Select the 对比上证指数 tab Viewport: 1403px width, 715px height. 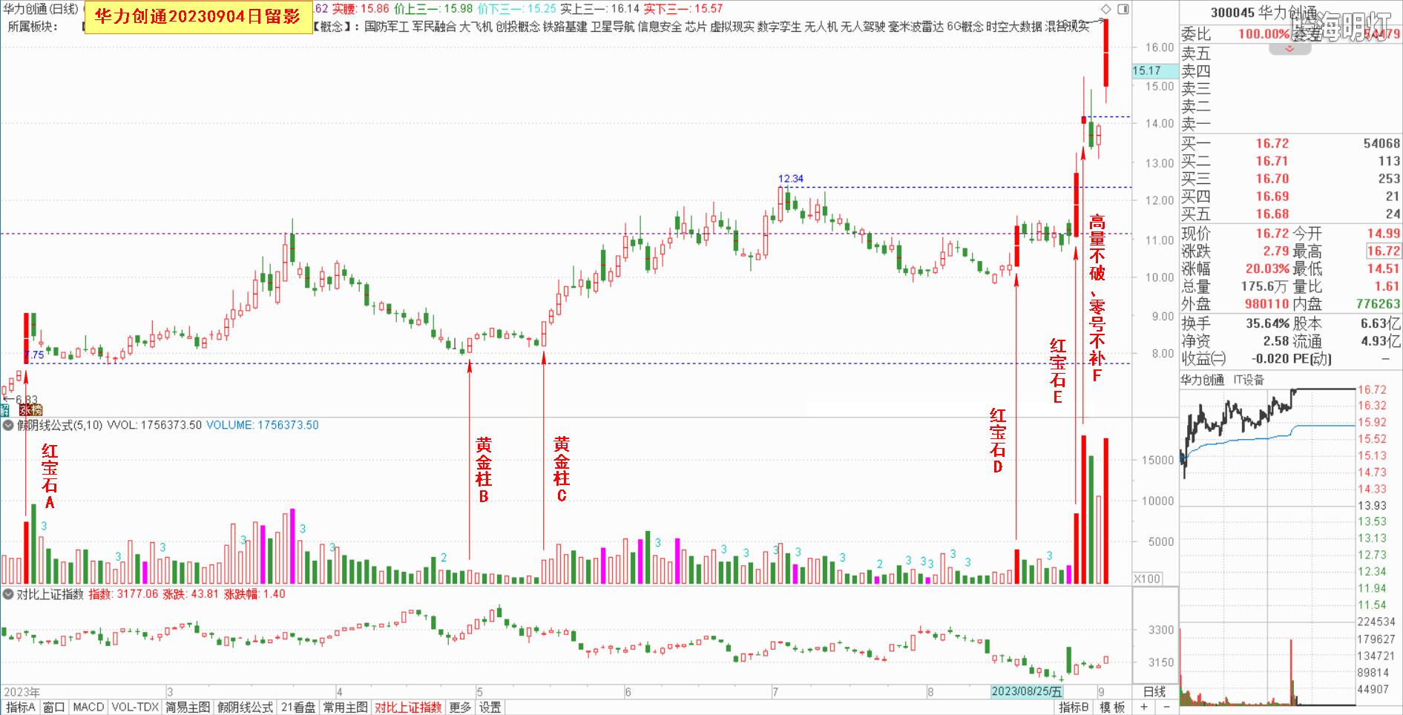[x=409, y=708]
